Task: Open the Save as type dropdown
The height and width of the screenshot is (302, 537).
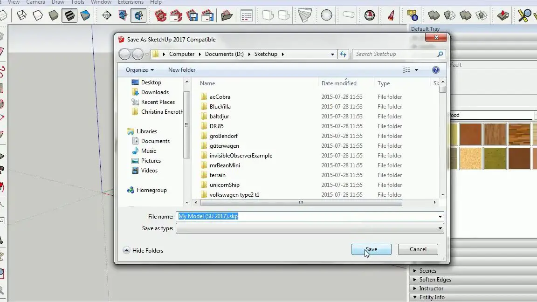Action: (x=440, y=228)
